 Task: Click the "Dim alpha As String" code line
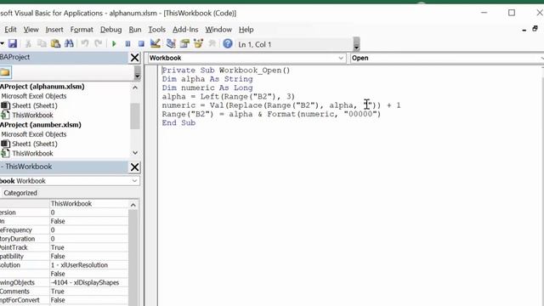(207, 79)
